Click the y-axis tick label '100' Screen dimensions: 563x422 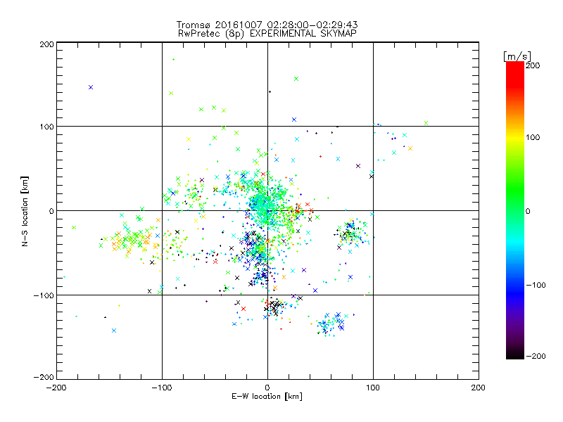pos(46,127)
